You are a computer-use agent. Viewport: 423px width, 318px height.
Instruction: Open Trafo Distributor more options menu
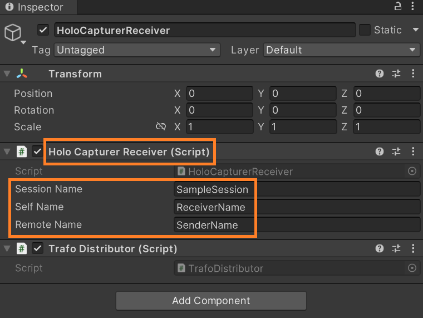click(412, 248)
